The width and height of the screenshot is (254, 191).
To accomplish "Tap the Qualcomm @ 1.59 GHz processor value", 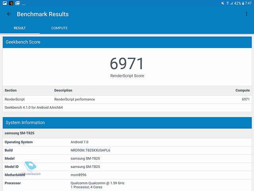I will tap(98, 183).
